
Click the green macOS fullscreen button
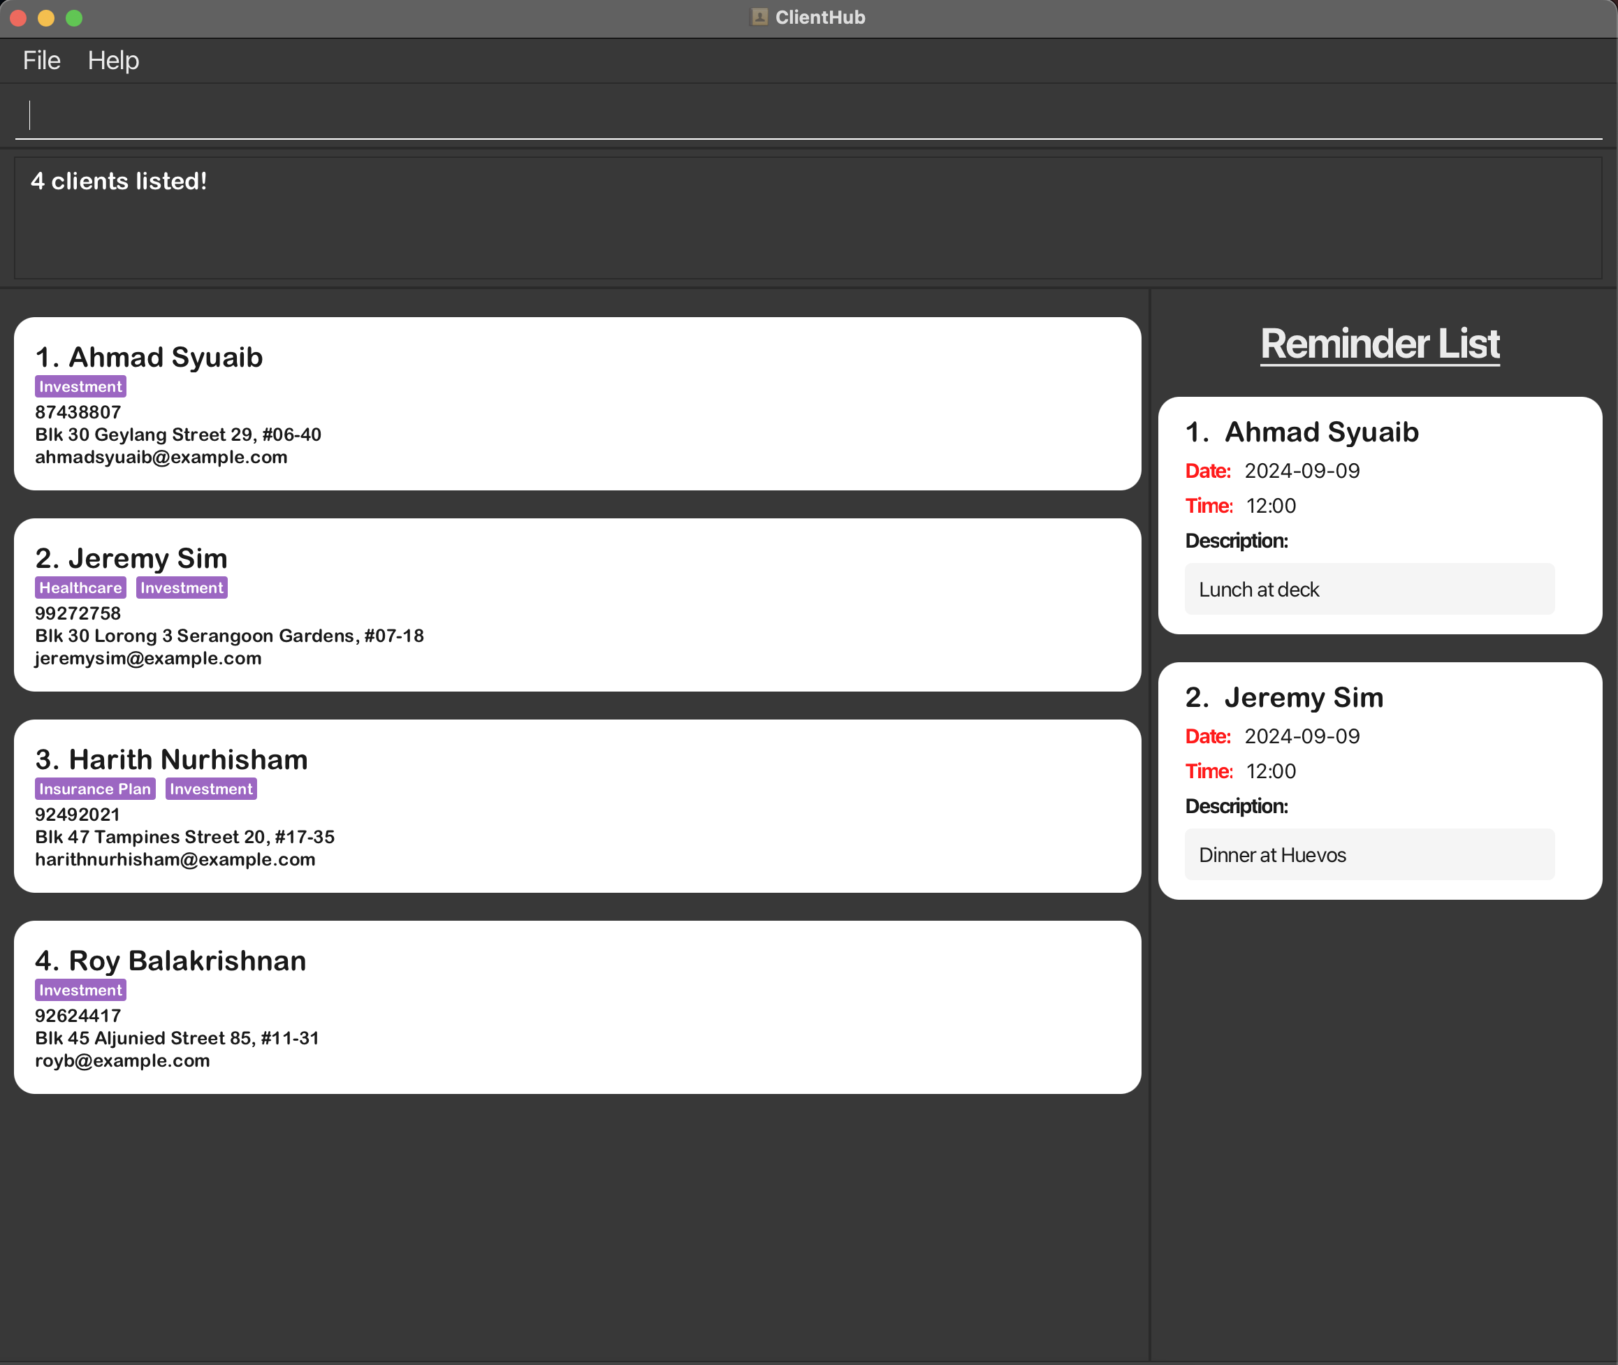click(74, 17)
